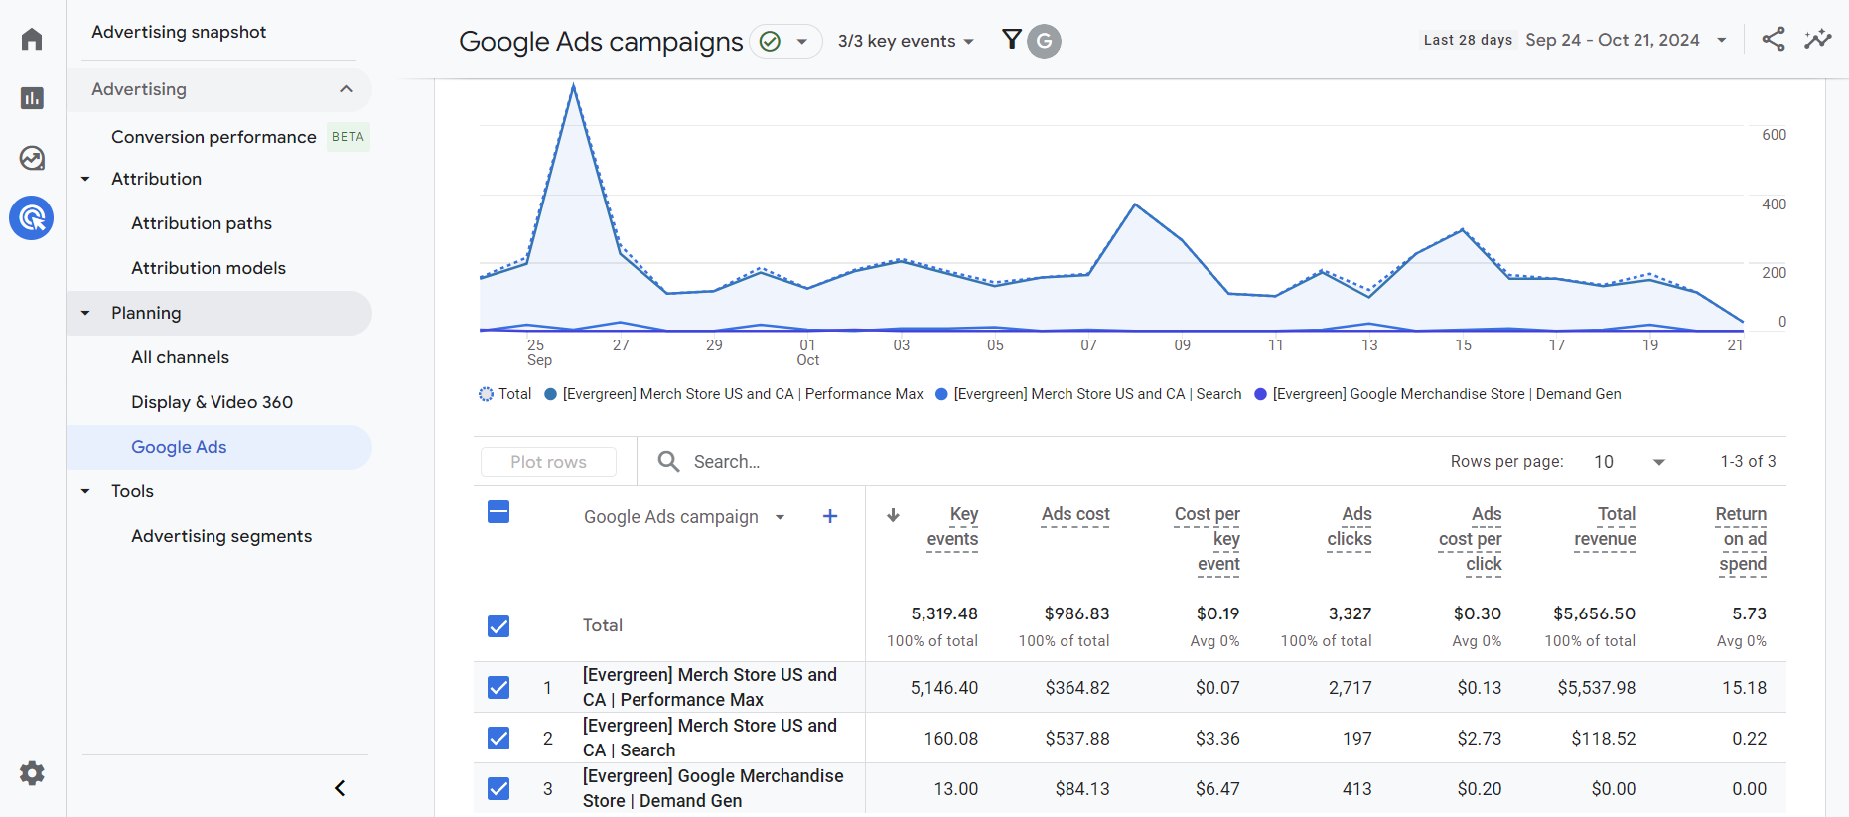Click the share report icon
Viewport: 1849px width, 817px height.
(x=1774, y=40)
